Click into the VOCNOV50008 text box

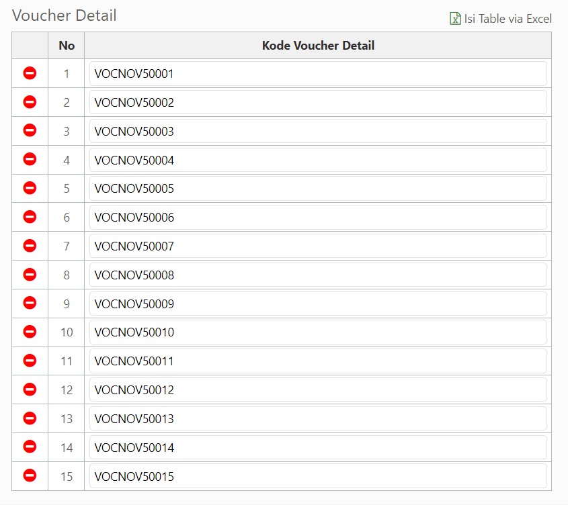[x=318, y=275]
